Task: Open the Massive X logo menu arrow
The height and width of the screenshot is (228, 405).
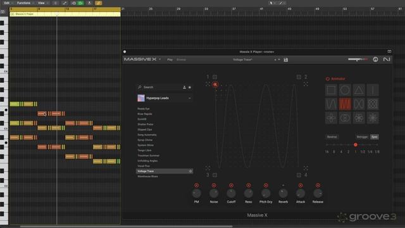Action: point(160,59)
